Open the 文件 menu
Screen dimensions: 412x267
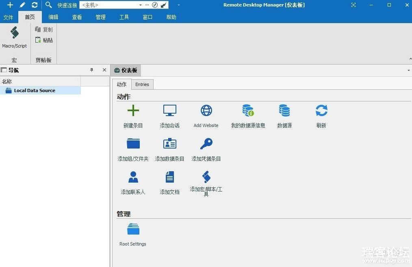point(8,17)
